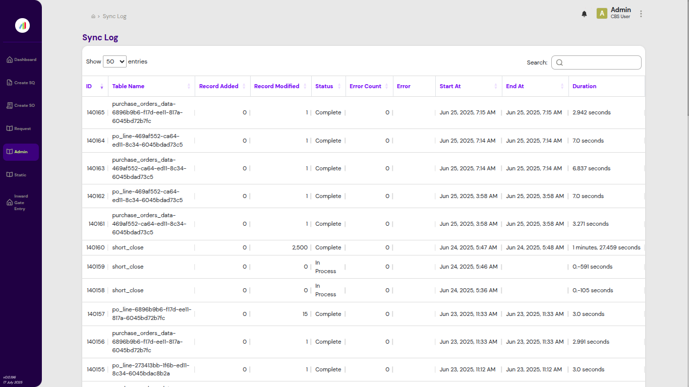Open the Static menu item
This screenshot has height=387, width=689.
21,175
